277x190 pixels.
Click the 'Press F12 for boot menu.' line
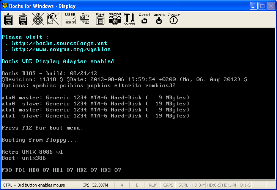[x=42, y=128]
